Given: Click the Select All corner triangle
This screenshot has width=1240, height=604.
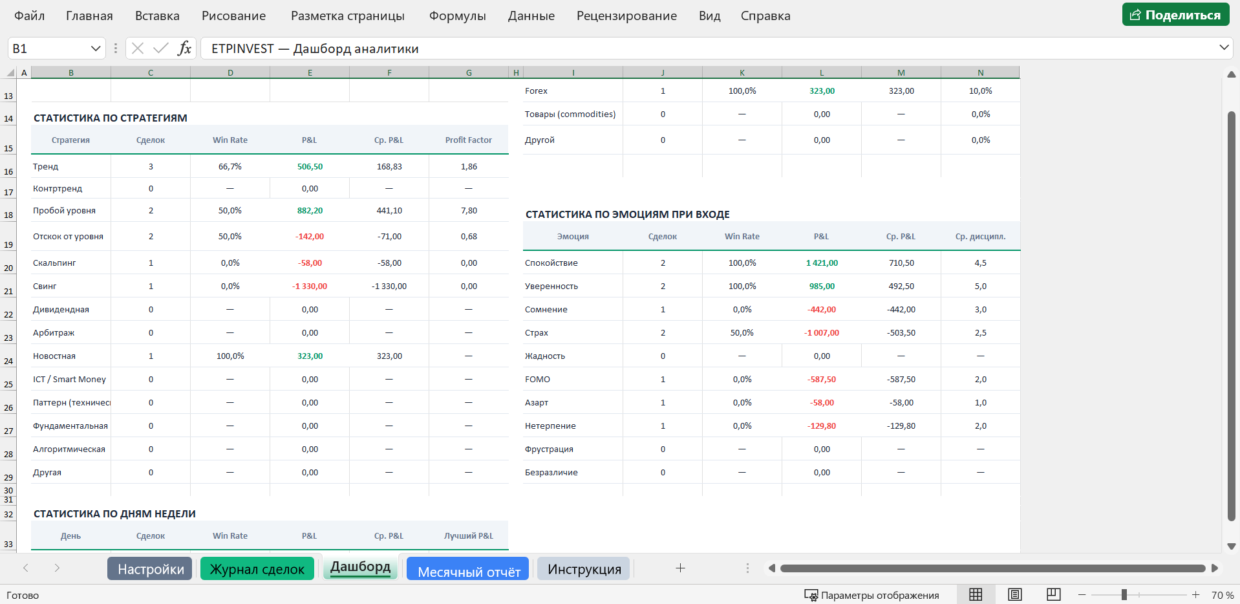Looking at the screenshot, I should [x=10, y=72].
